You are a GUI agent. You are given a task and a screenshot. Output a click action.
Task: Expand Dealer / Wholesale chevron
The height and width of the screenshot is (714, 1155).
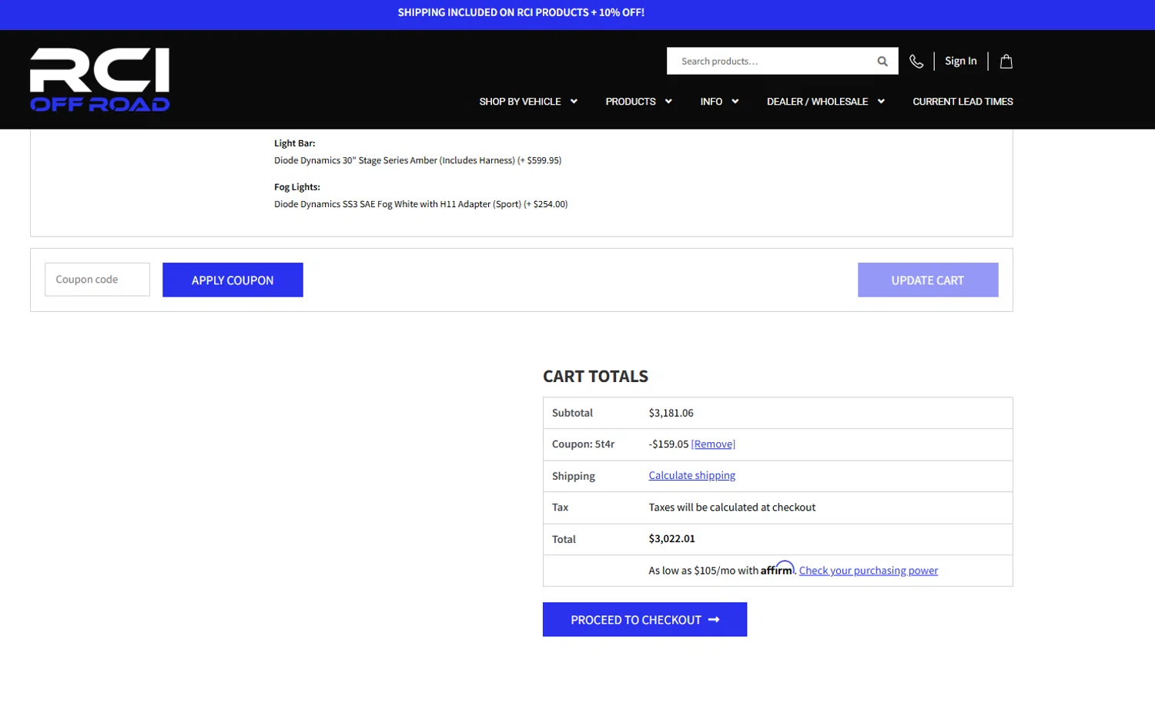881,102
